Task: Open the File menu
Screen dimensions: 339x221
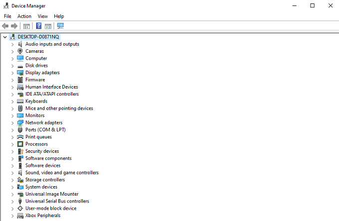Action: tap(7, 16)
